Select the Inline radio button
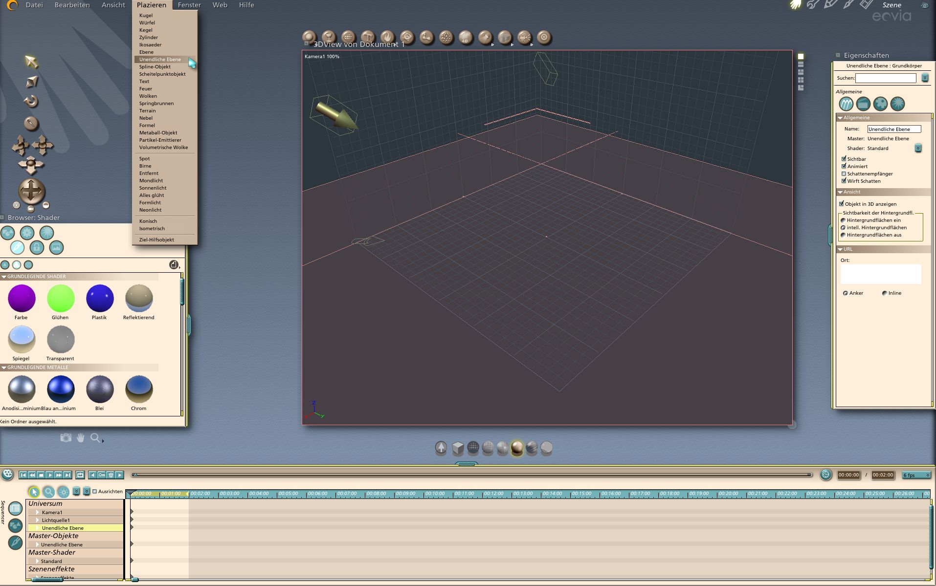The width and height of the screenshot is (936, 586). [x=884, y=293]
